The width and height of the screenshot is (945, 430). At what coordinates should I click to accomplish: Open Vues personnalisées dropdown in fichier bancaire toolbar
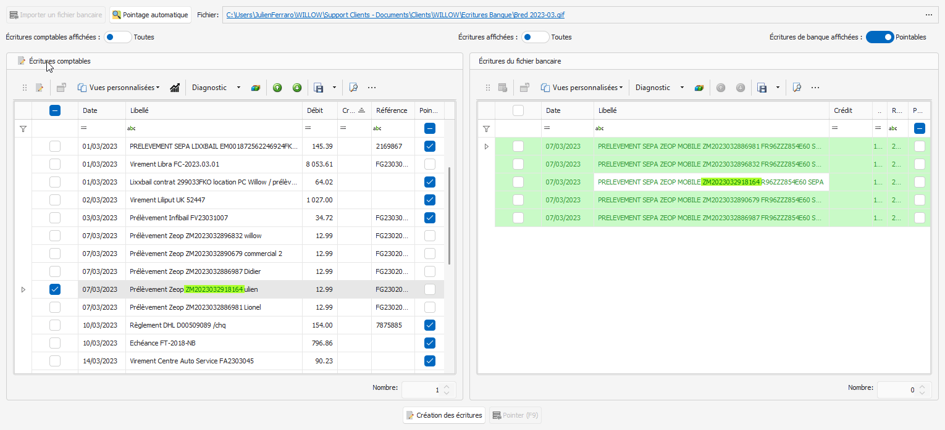click(581, 88)
